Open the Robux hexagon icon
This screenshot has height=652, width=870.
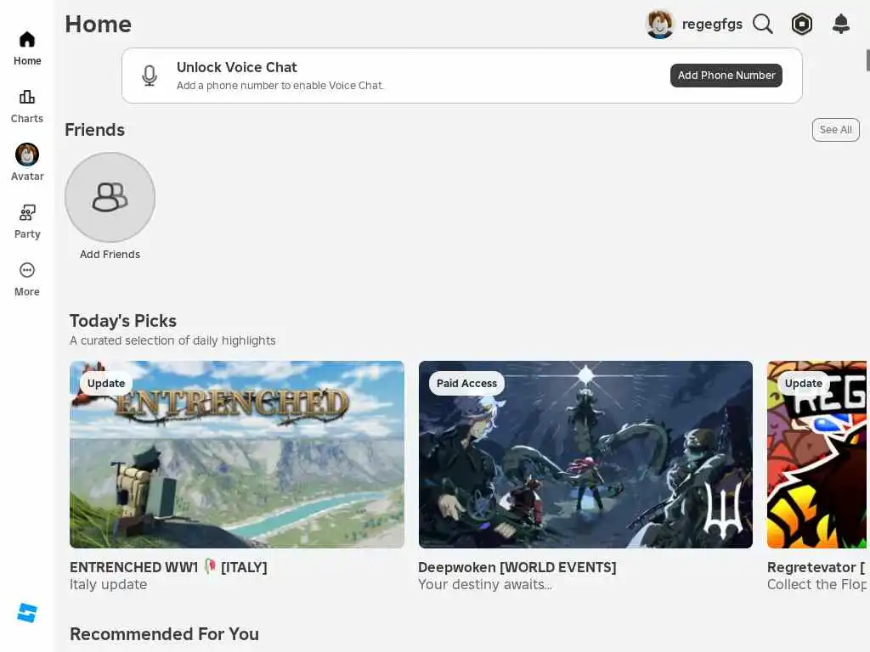click(802, 24)
